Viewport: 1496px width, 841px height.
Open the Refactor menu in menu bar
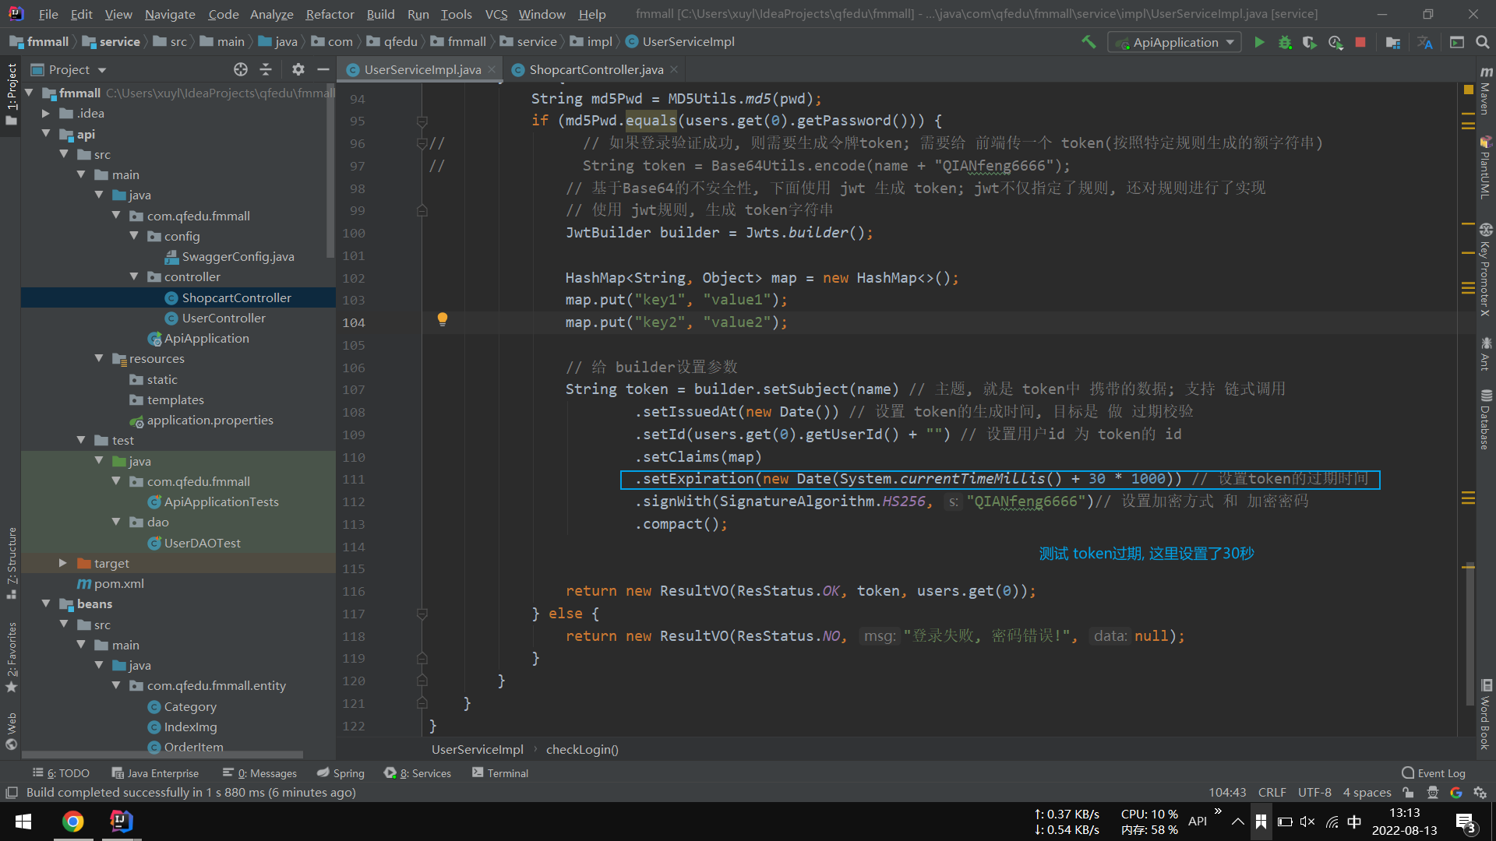coord(328,13)
